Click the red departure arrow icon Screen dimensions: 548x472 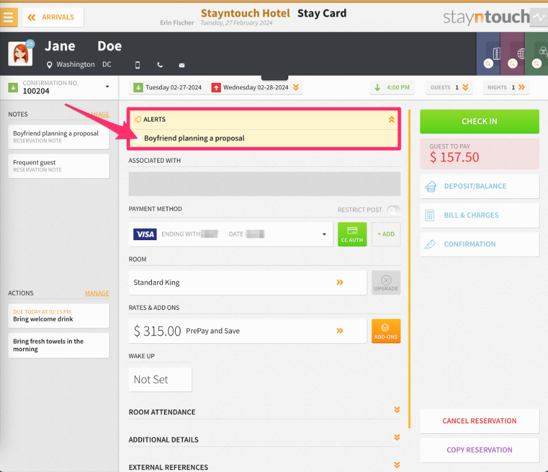coord(216,88)
